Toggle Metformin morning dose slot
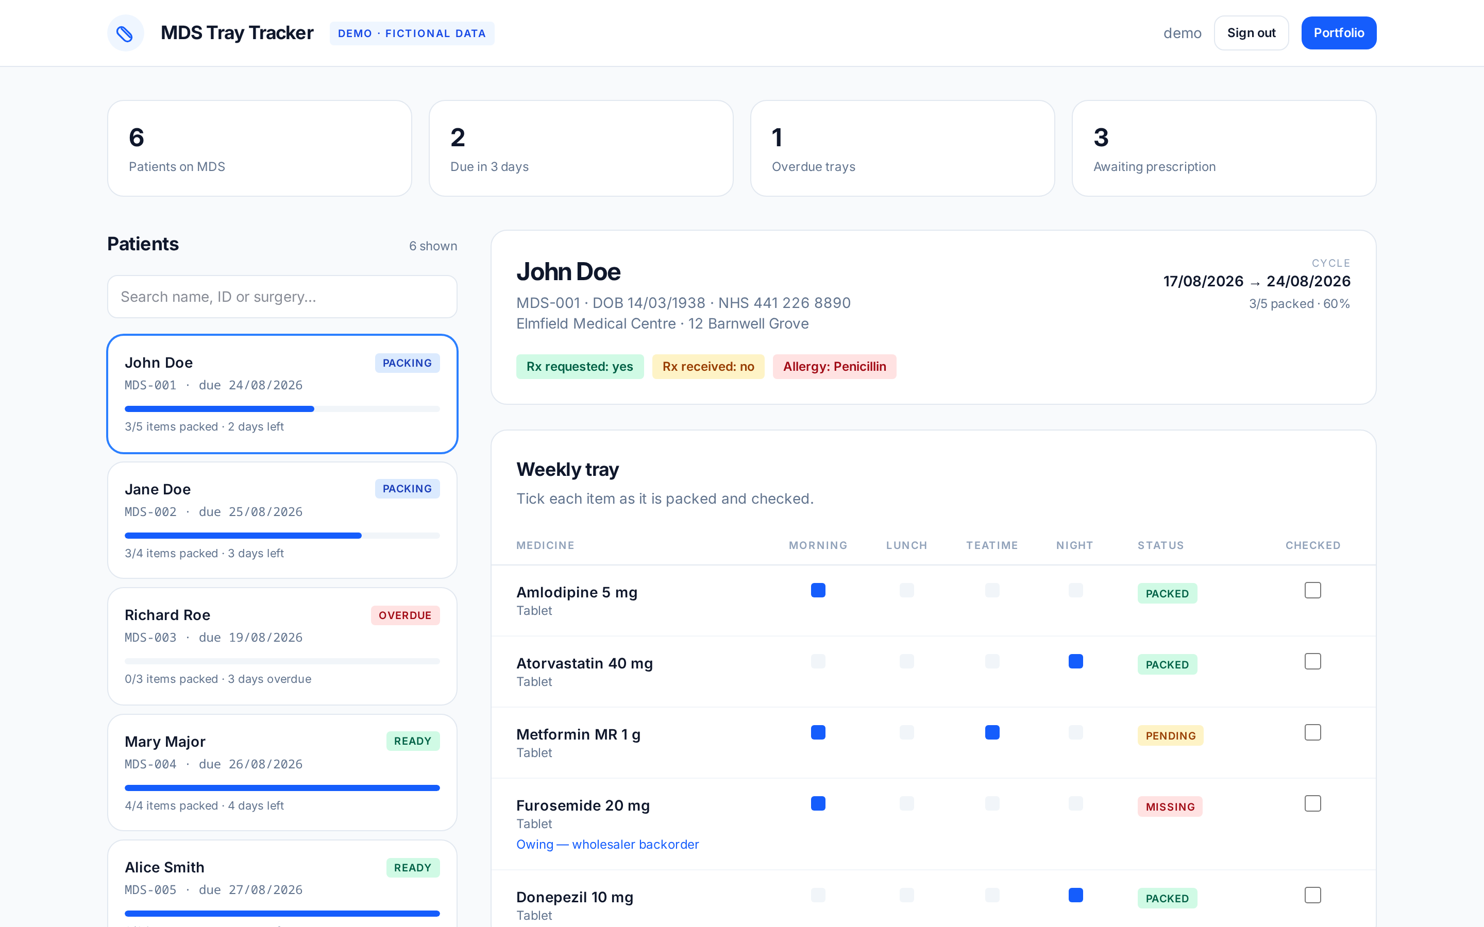Viewport: 1484px width, 927px height. tap(818, 733)
